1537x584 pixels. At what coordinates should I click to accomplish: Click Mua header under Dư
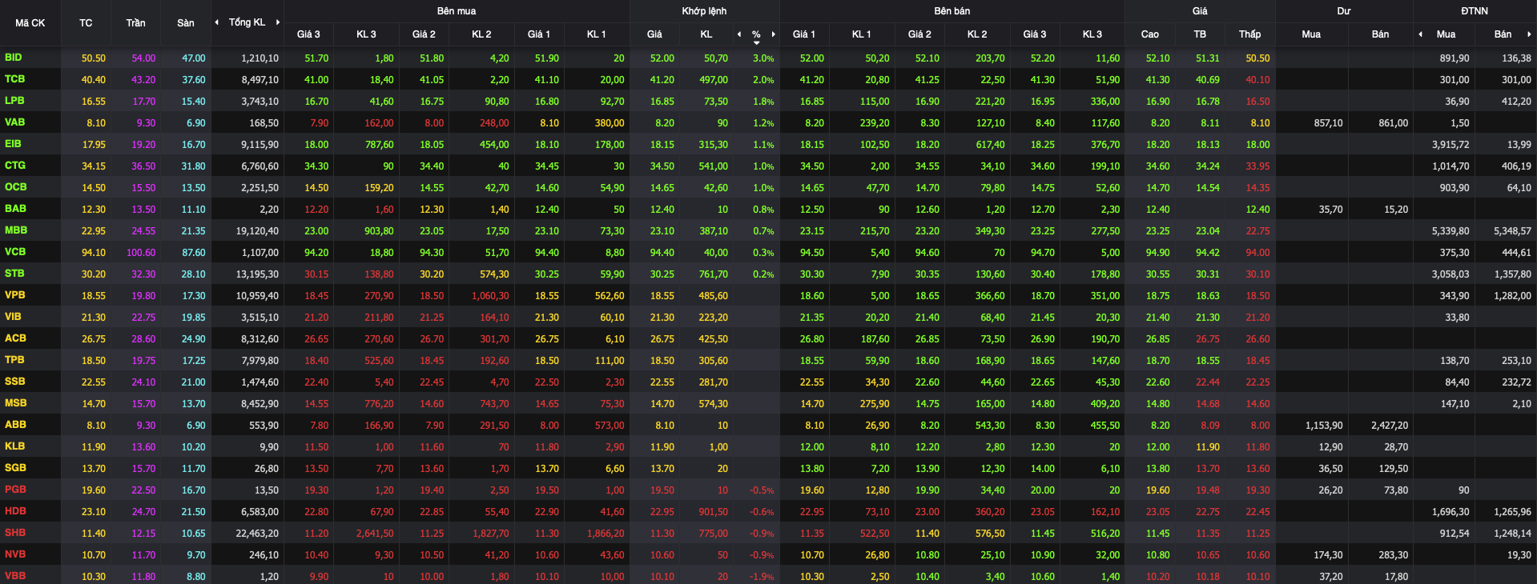(1311, 34)
